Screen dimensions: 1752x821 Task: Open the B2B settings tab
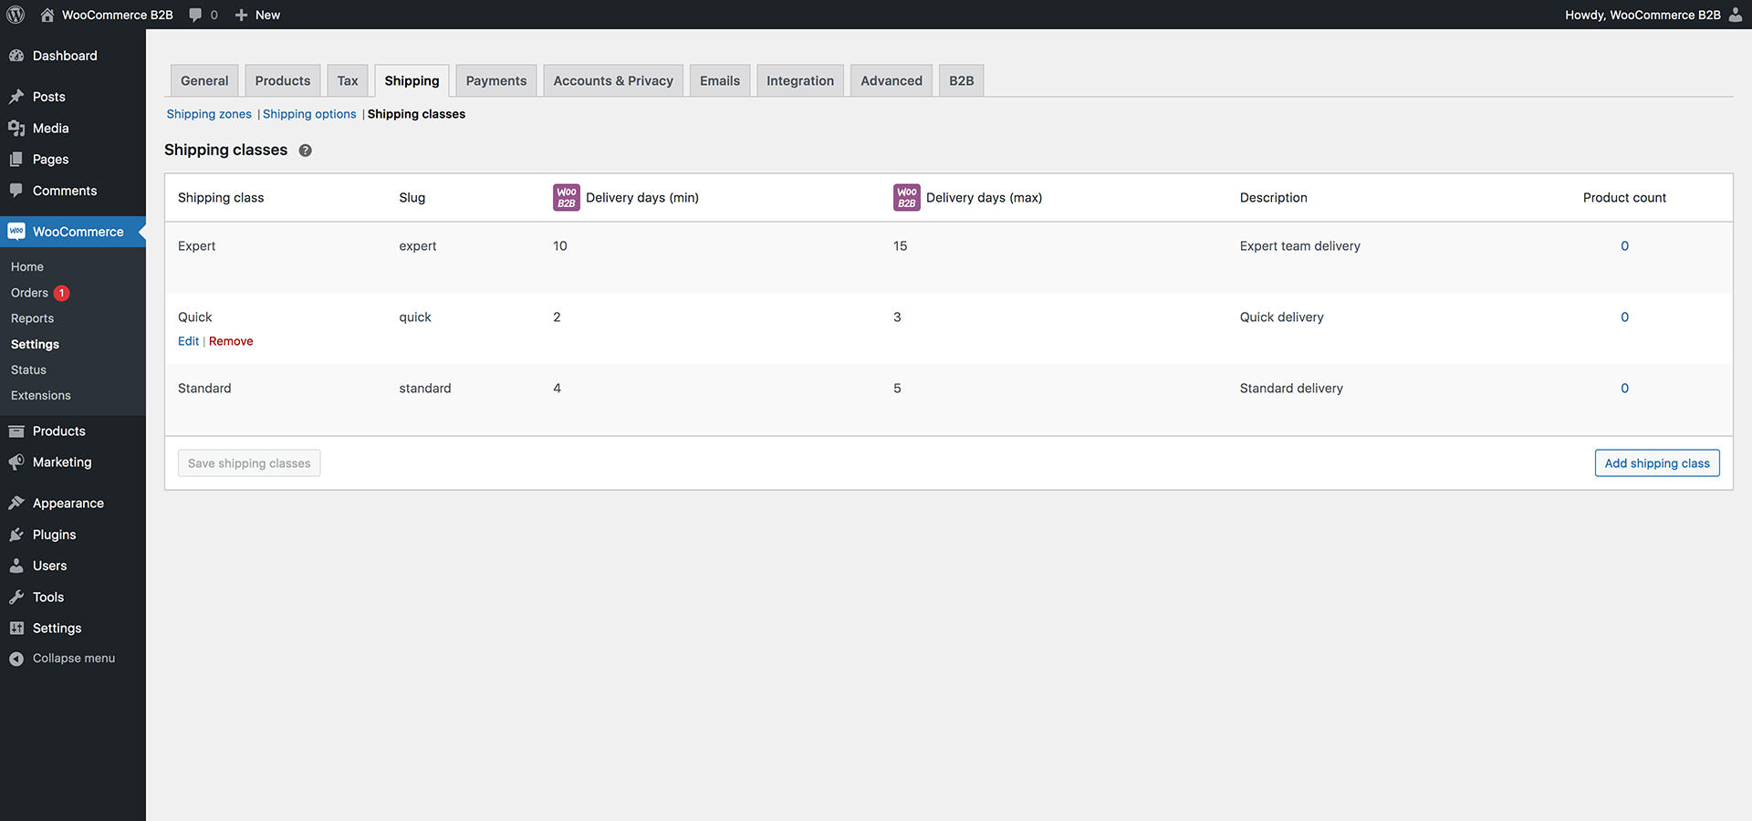tap(961, 81)
